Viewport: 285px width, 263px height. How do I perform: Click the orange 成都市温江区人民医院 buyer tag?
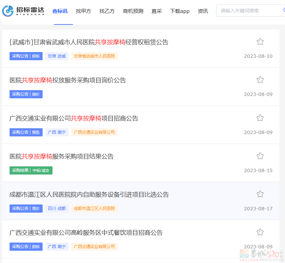[94, 209]
